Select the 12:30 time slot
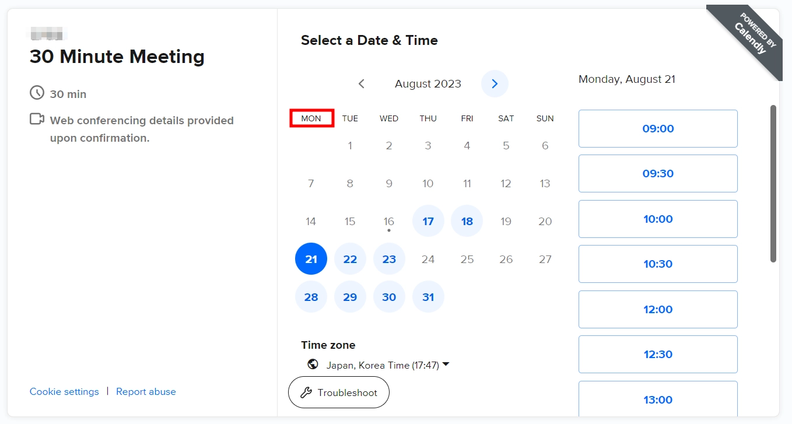Image resolution: width=792 pixels, height=424 pixels. (x=658, y=355)
